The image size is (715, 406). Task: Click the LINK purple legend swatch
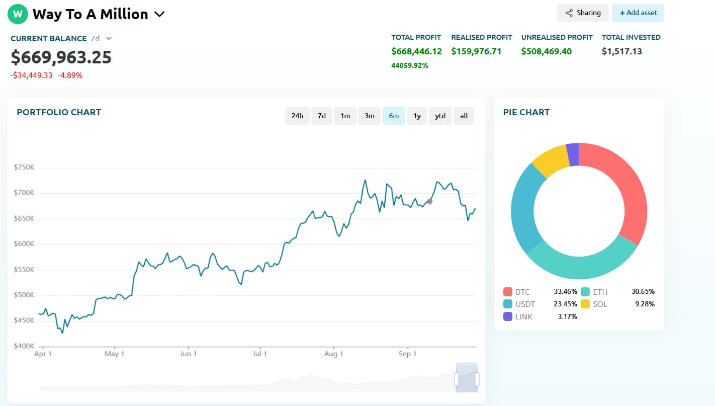(508, 316)
